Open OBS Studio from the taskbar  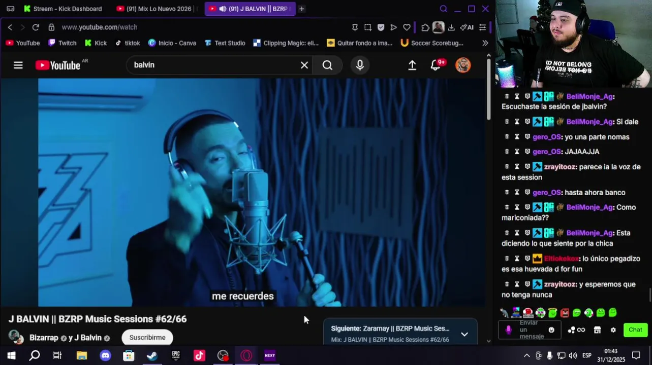pyautogui.click(x=223, y=355)
